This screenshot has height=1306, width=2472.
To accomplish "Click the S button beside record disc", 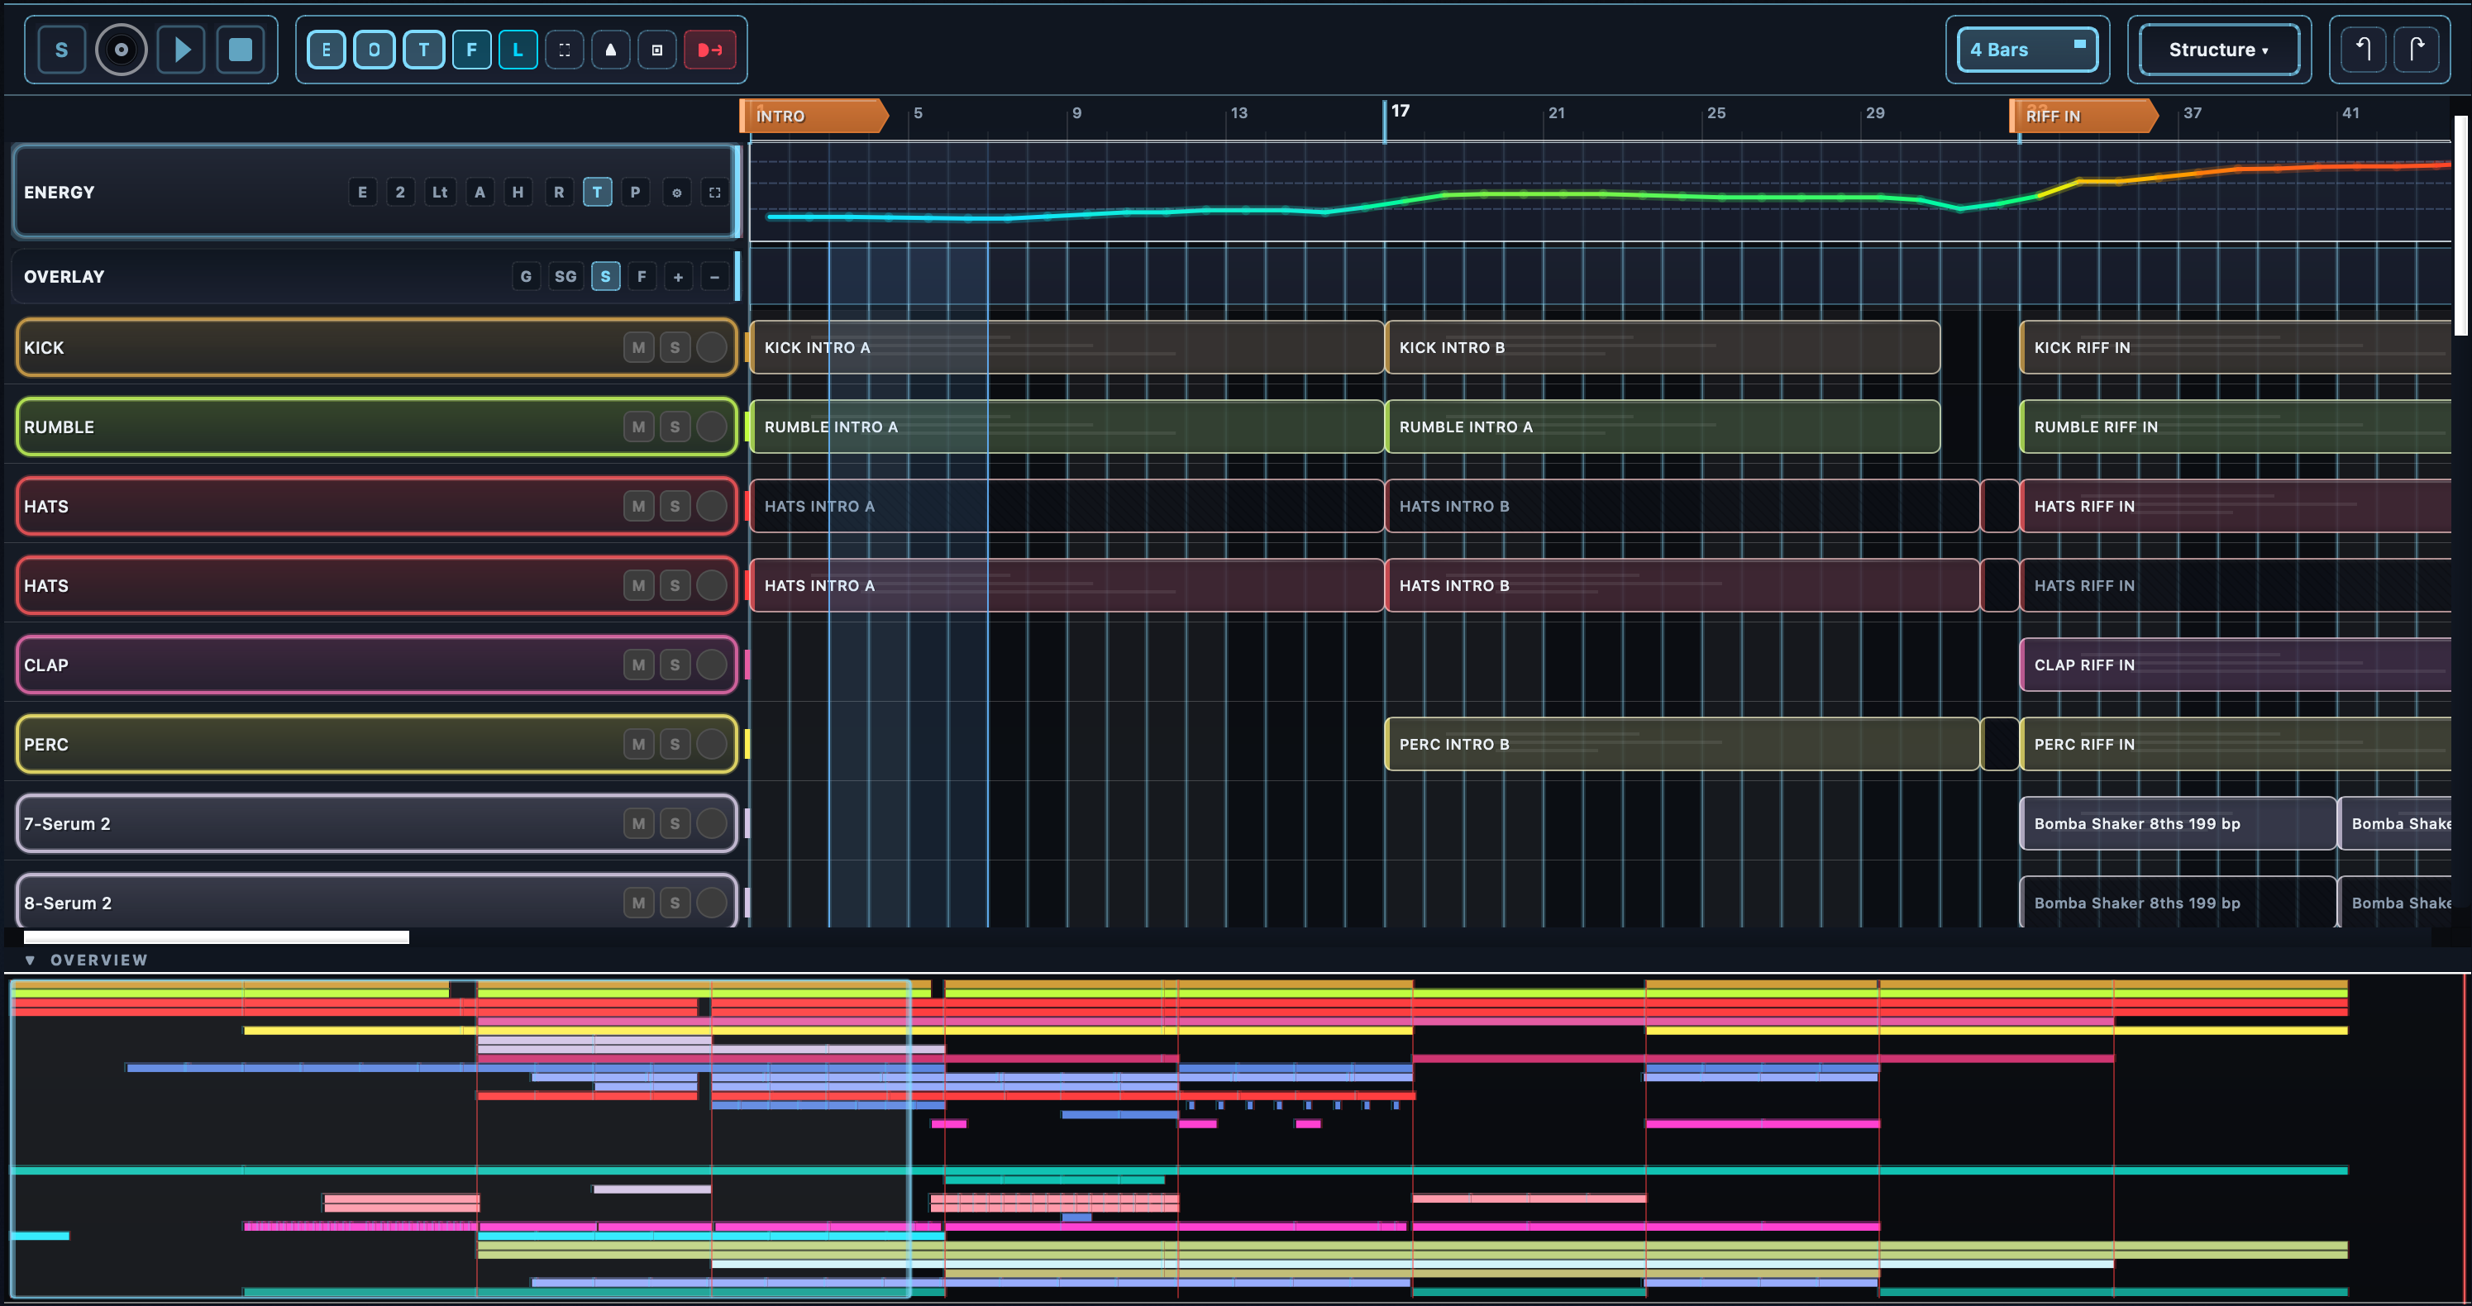I will coord(61,50).
